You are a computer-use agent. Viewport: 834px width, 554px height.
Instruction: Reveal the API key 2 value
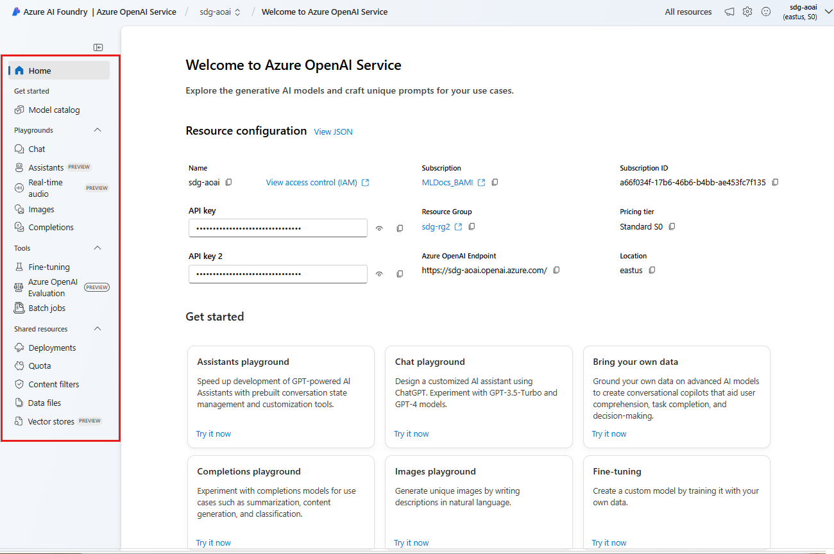379,274
